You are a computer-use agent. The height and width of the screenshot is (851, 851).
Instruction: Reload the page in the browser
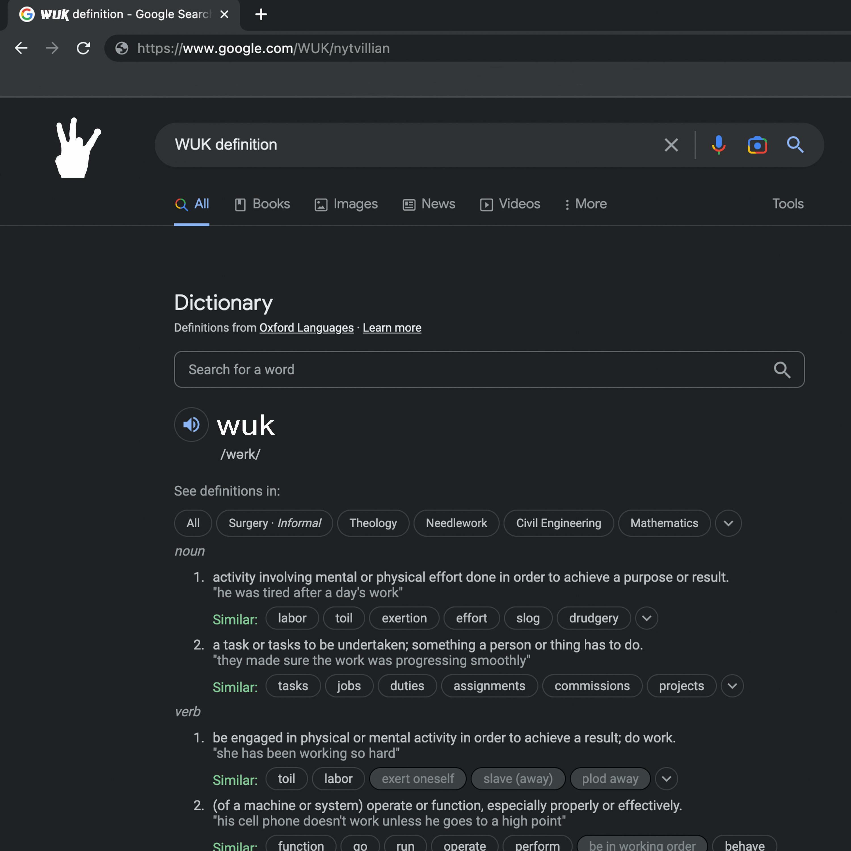coord(83,48)
